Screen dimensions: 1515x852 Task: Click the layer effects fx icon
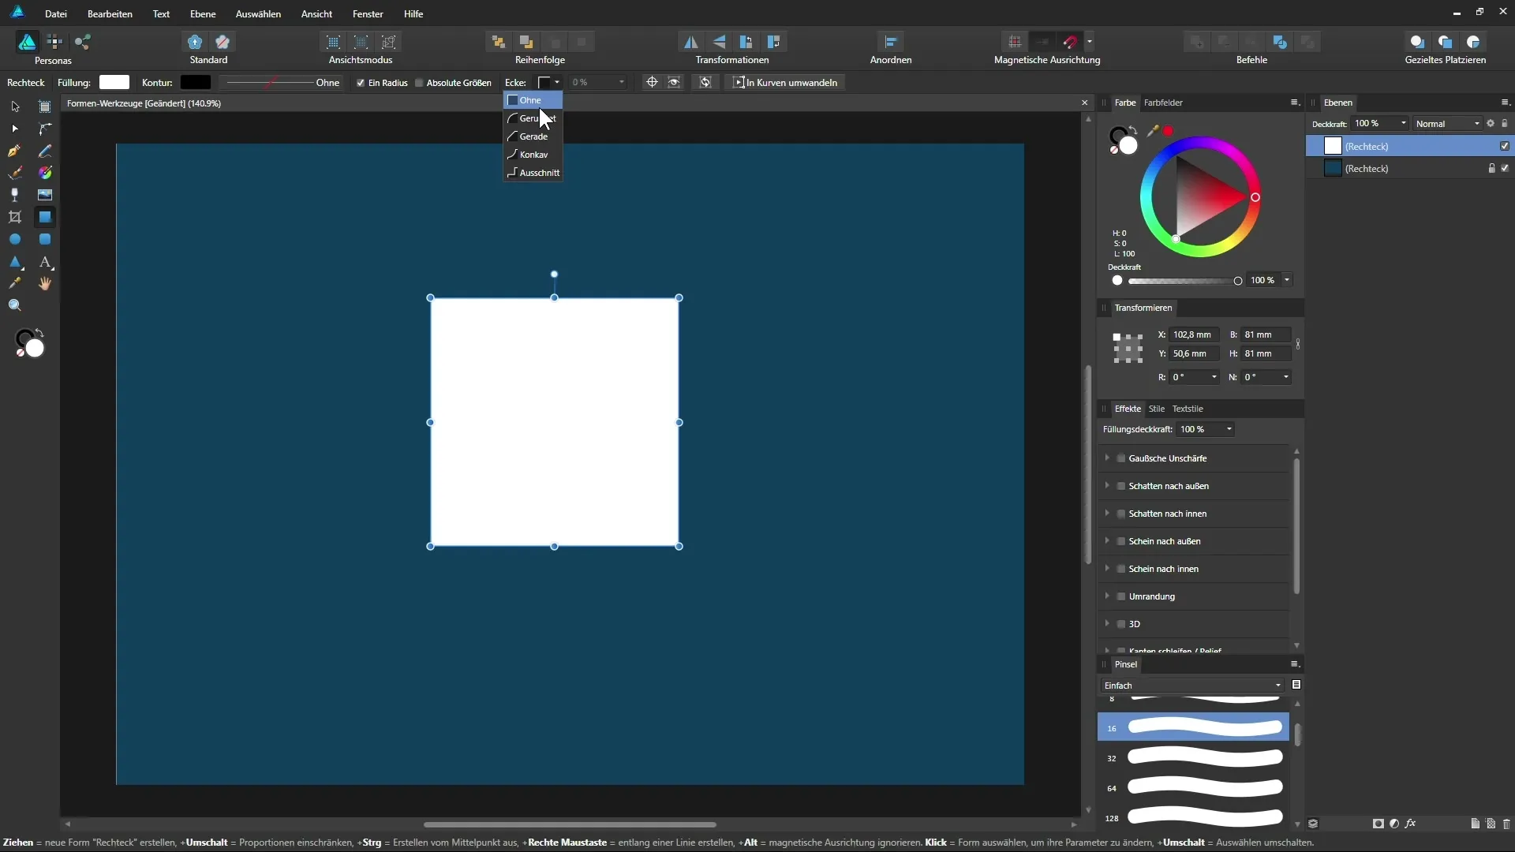[x=1411, y=824]
